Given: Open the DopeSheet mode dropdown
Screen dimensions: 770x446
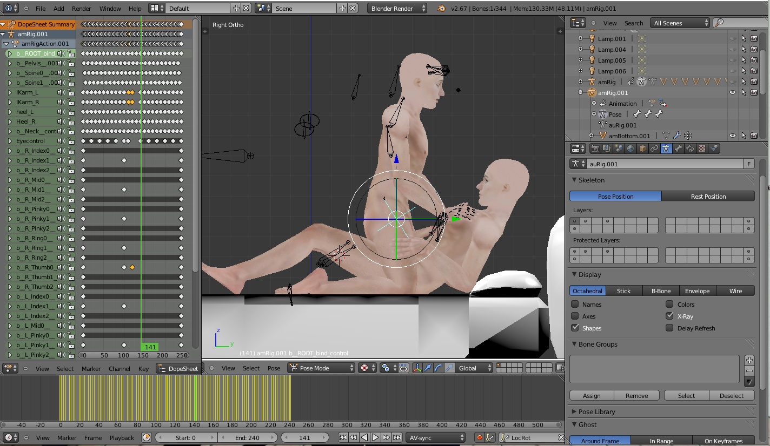Looking at the screenshot, I should point(178,368).
